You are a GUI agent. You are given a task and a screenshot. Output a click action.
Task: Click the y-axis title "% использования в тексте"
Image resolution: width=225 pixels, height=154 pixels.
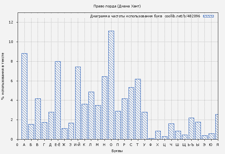coord(3,76)
